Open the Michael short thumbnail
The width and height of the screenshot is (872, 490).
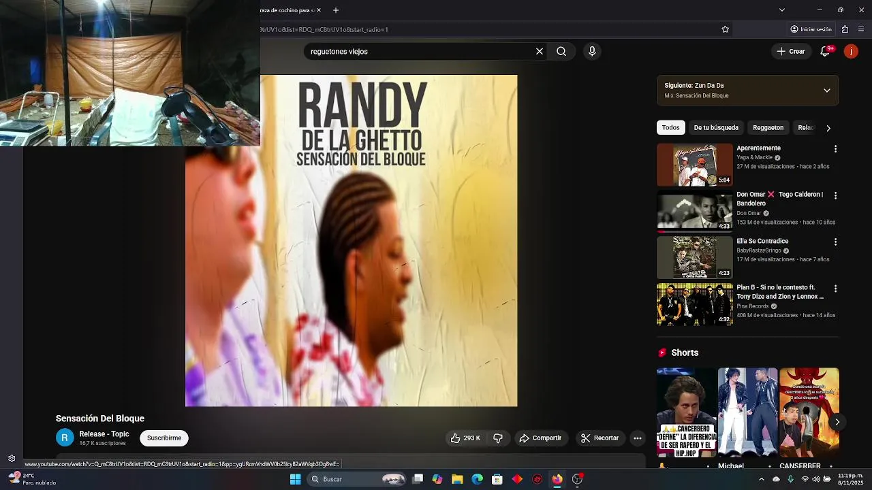tap(747, 412)
